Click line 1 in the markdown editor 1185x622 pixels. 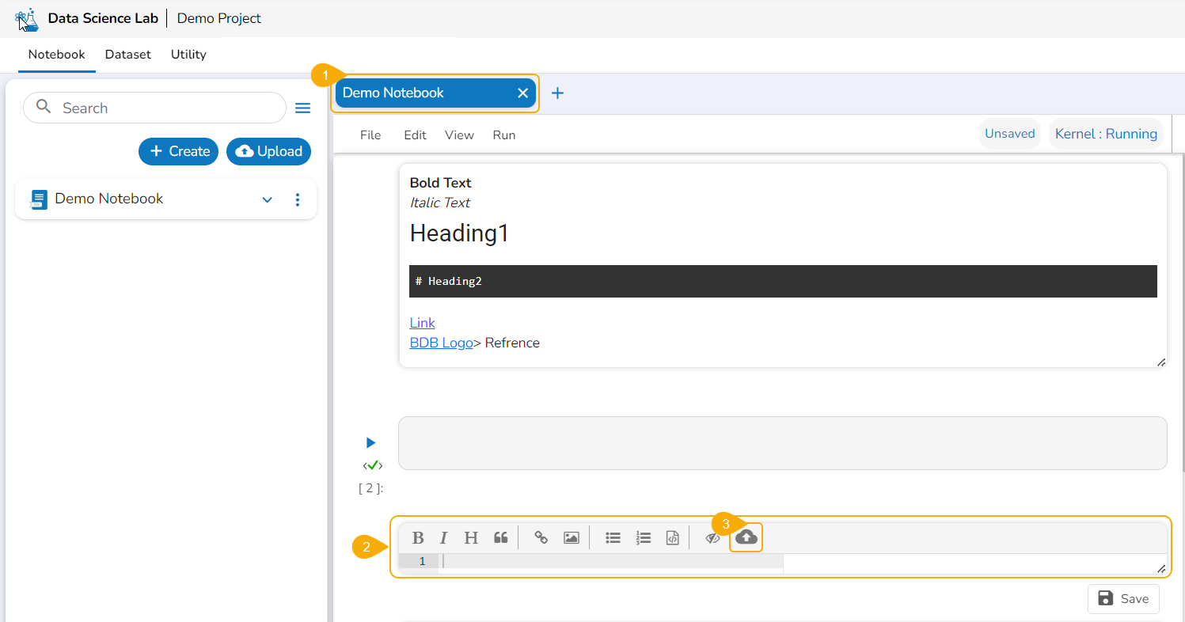click(x=610, y=561)
